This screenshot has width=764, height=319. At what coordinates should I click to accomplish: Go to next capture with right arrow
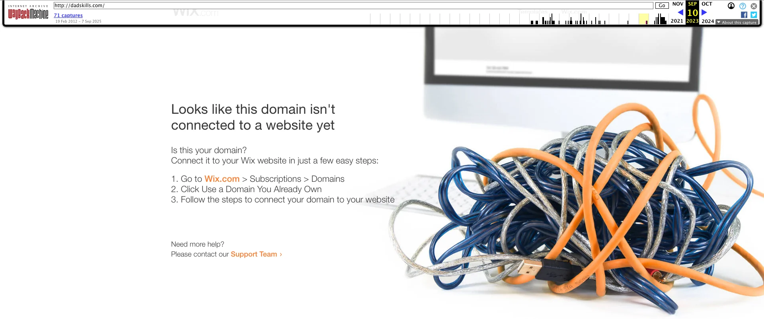704,12
